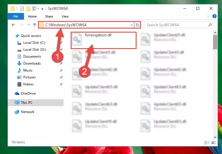Open Local Disk (C:) in sidebar
This screenshot has width=222, height=154.
[34, 43]
